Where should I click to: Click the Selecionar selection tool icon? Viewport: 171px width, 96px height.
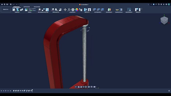coord(129,10)
